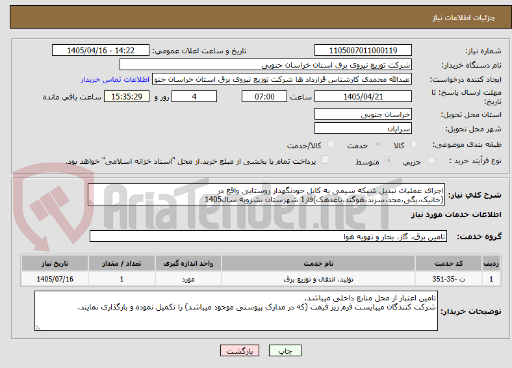
Task: Click the response deadline date 1405/04/21
Action: (x=363, y=96)
